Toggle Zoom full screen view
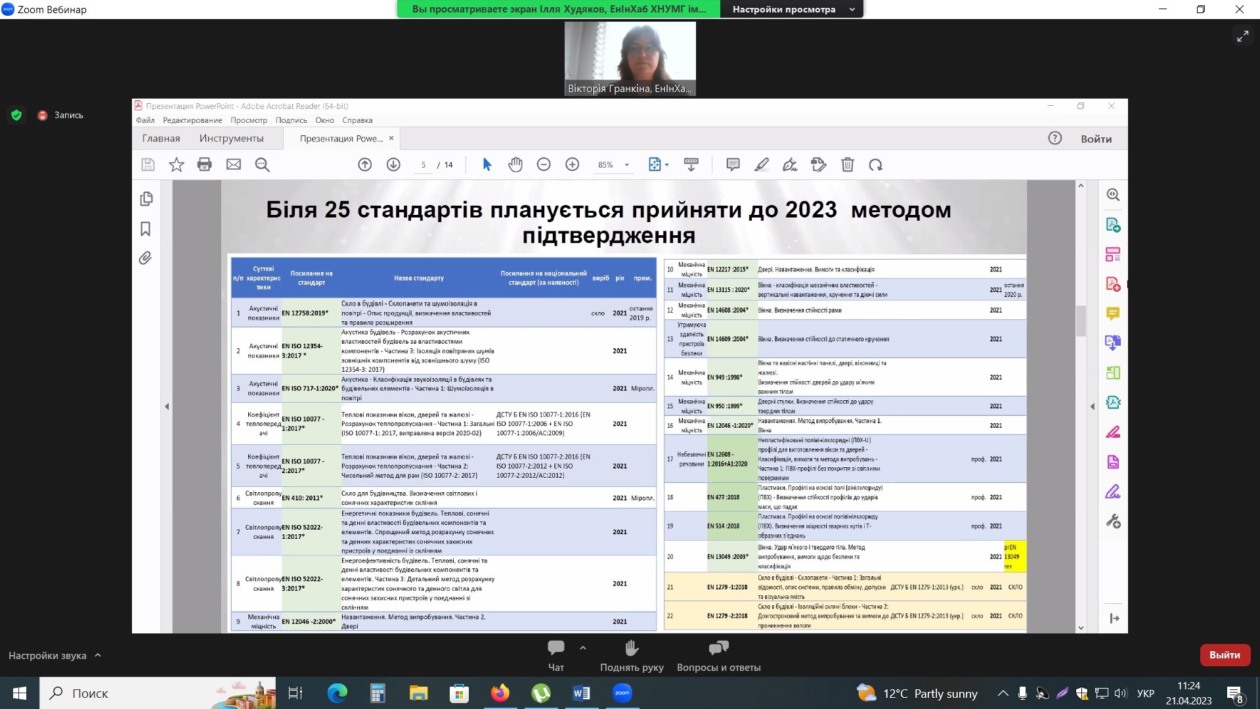 point(1242,36)
